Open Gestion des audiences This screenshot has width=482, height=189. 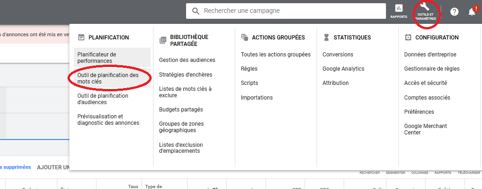187,60
